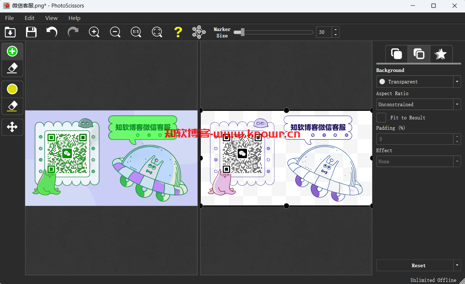Expand the Background Transparent dropdown

click(457, 82)
